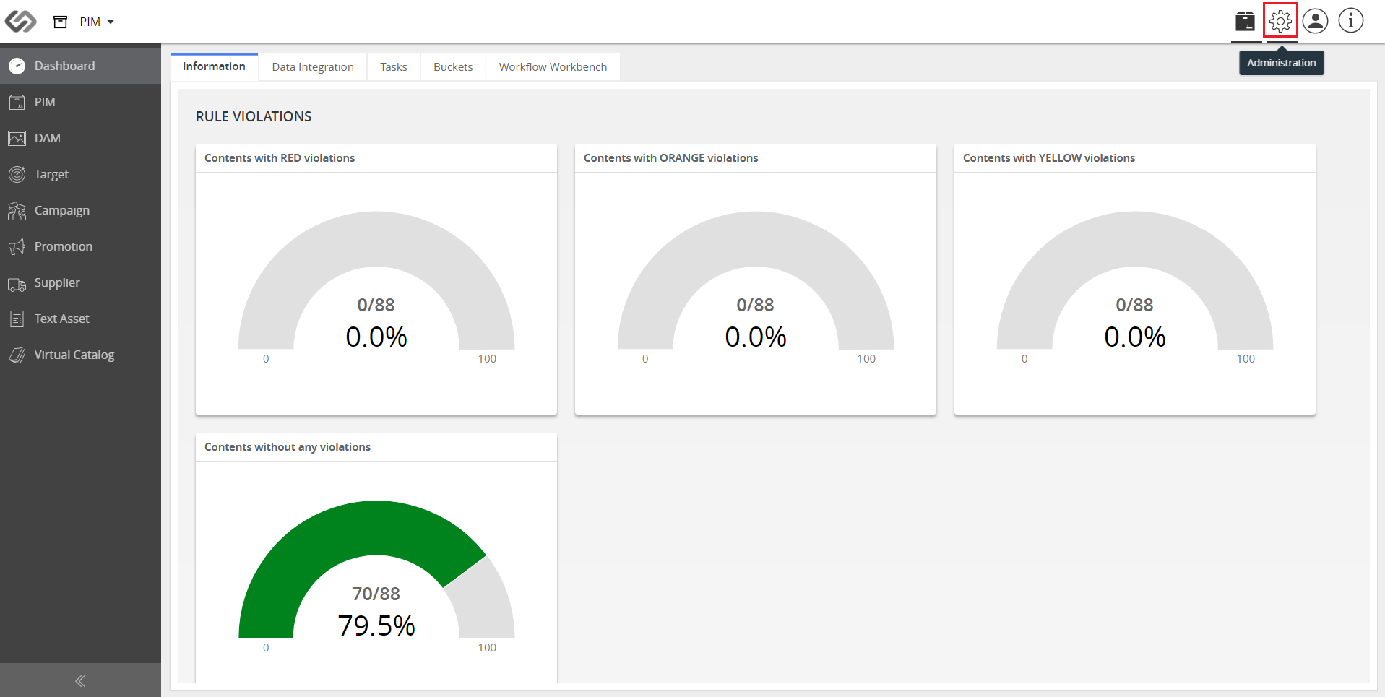Open the Buckets tab
Screen dimensions: 1385x697
click(453, 66)
